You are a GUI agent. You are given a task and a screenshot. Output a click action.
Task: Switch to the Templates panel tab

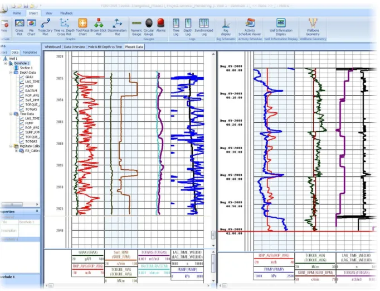[30, 53]
